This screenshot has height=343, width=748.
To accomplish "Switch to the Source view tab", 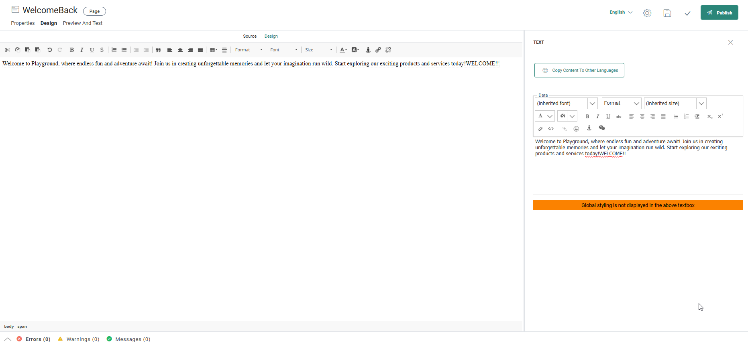I will click(249, 36).
